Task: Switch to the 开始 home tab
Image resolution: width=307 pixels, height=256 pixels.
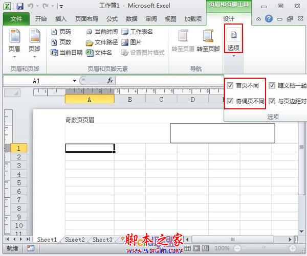Action: [41, 19]
